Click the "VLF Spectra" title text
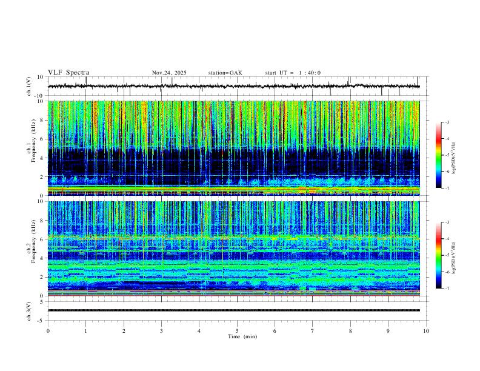This screenshot has width=480, height=371. [68, 73]
